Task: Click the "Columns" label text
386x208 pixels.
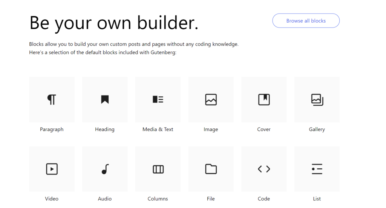Action: [x=158, y=199]
